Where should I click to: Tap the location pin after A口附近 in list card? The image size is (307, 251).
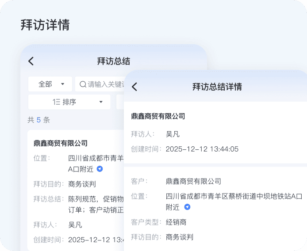click(x=100, y=169)
